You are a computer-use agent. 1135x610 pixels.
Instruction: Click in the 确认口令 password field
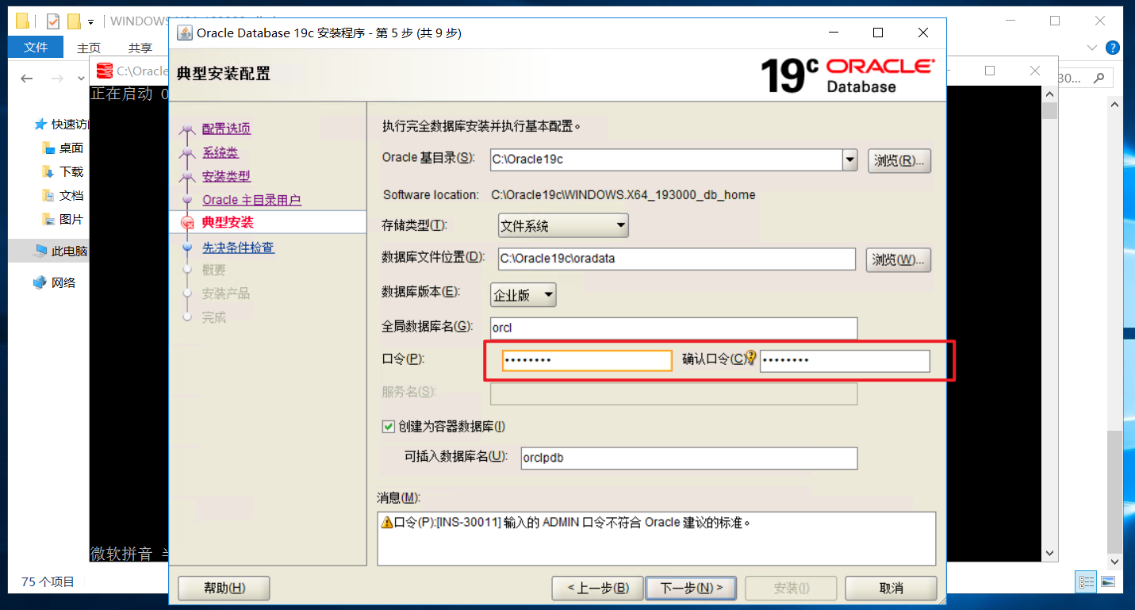click(845, 361)
